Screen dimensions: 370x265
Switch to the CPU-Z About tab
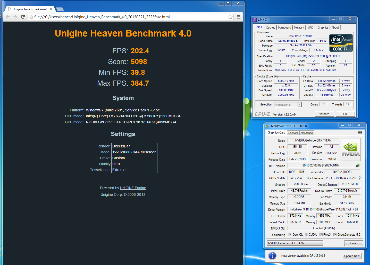[x=335, y=28]
